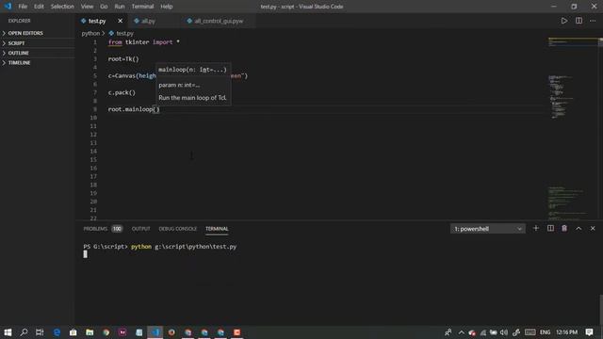This screenshot has width=603, height=339.
Task: Close the test.py tab
Action: click(x=120, y=21)
